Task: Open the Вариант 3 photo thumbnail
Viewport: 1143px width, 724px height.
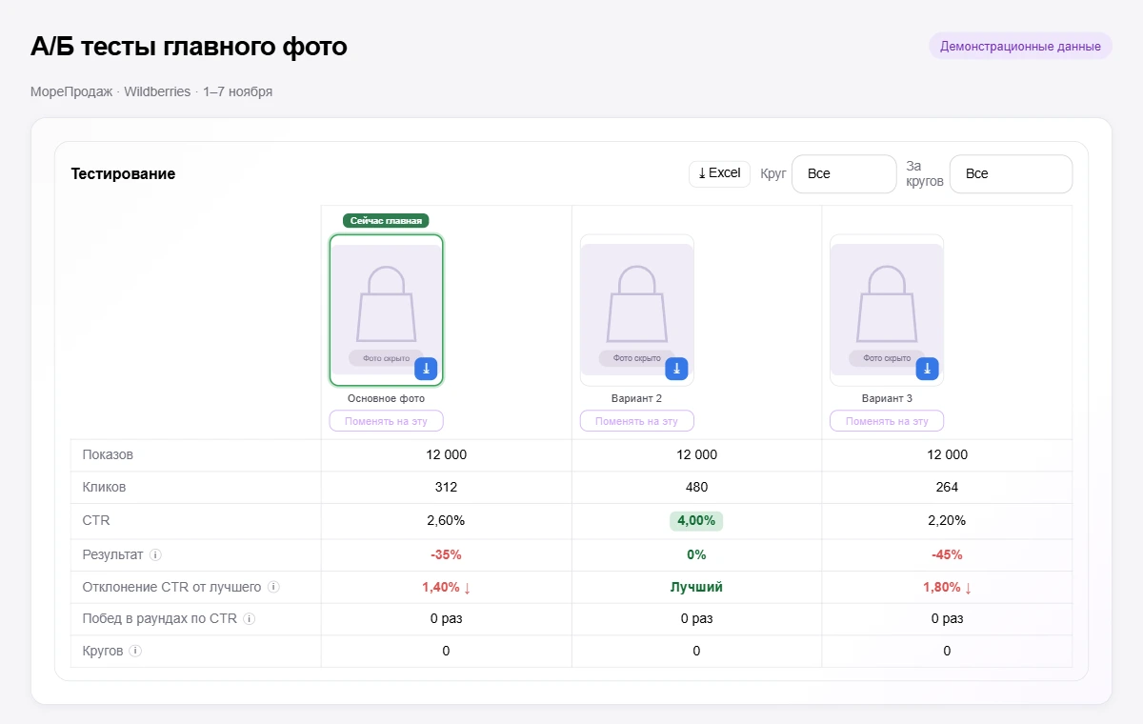Action: pyautogui.click(x=887, y=311)
